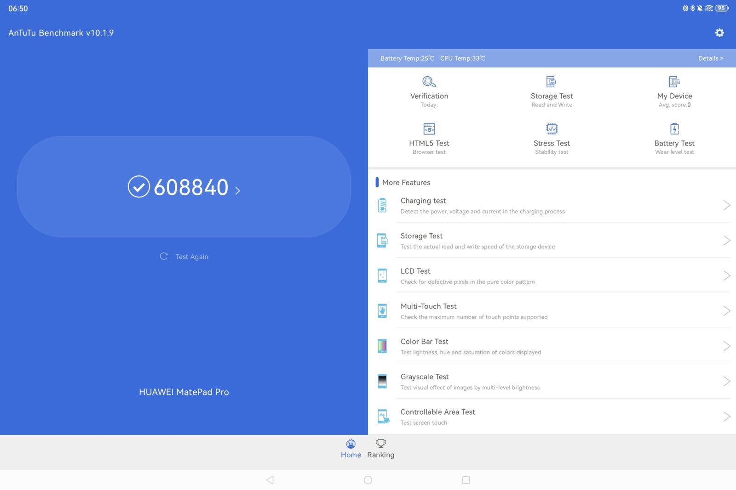Tap the Charging test list icon

(382, 205)
